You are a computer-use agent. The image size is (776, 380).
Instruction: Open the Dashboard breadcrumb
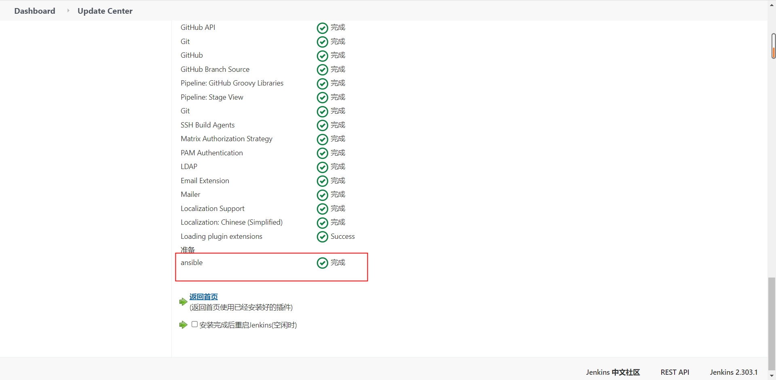(x=35, y=11)
